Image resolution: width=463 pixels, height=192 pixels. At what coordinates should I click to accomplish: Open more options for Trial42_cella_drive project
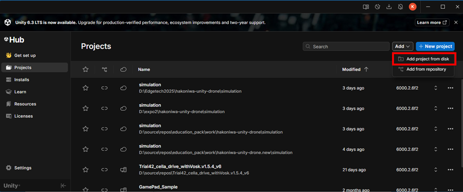click(x=450, y=169)
